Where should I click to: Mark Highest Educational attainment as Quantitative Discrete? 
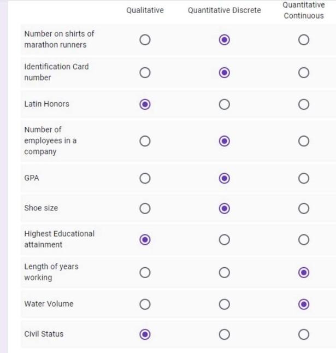click(224, 239)
